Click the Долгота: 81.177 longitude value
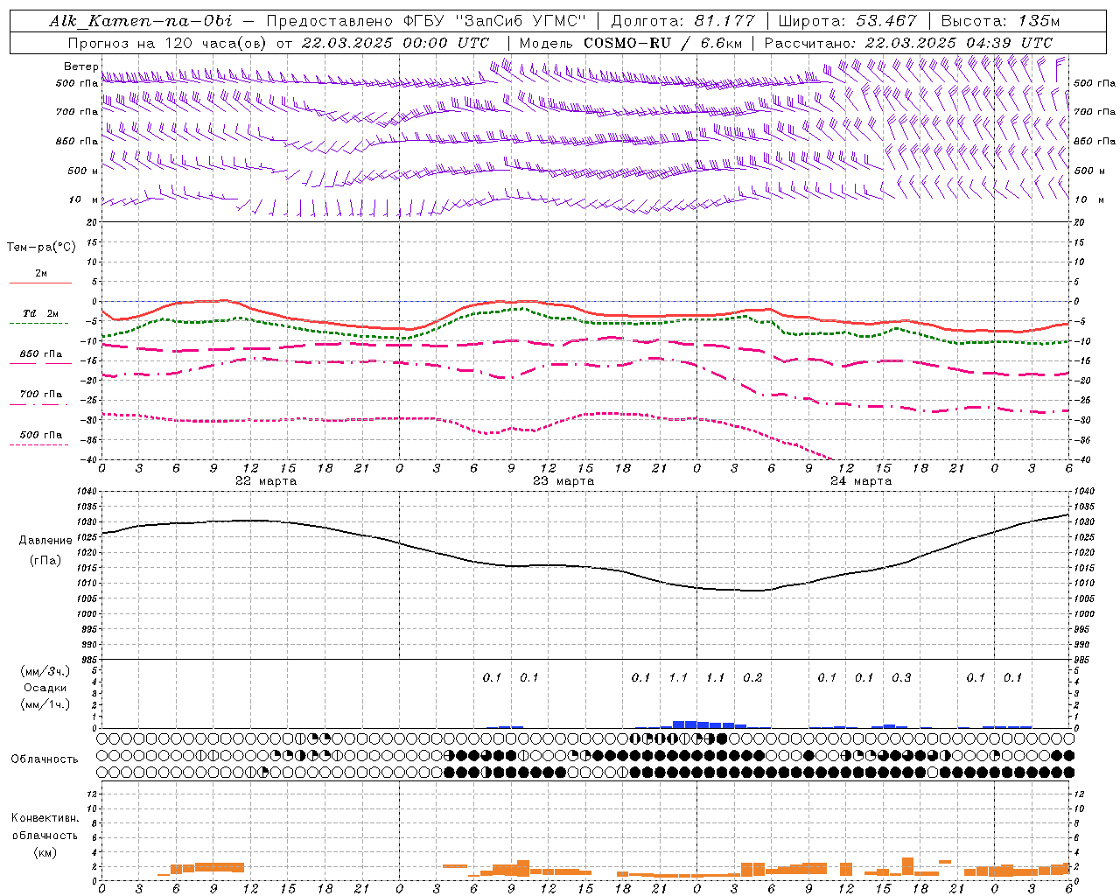Image resolution: width=1120 pixels, height=896 pixels. tap(682, 21)
